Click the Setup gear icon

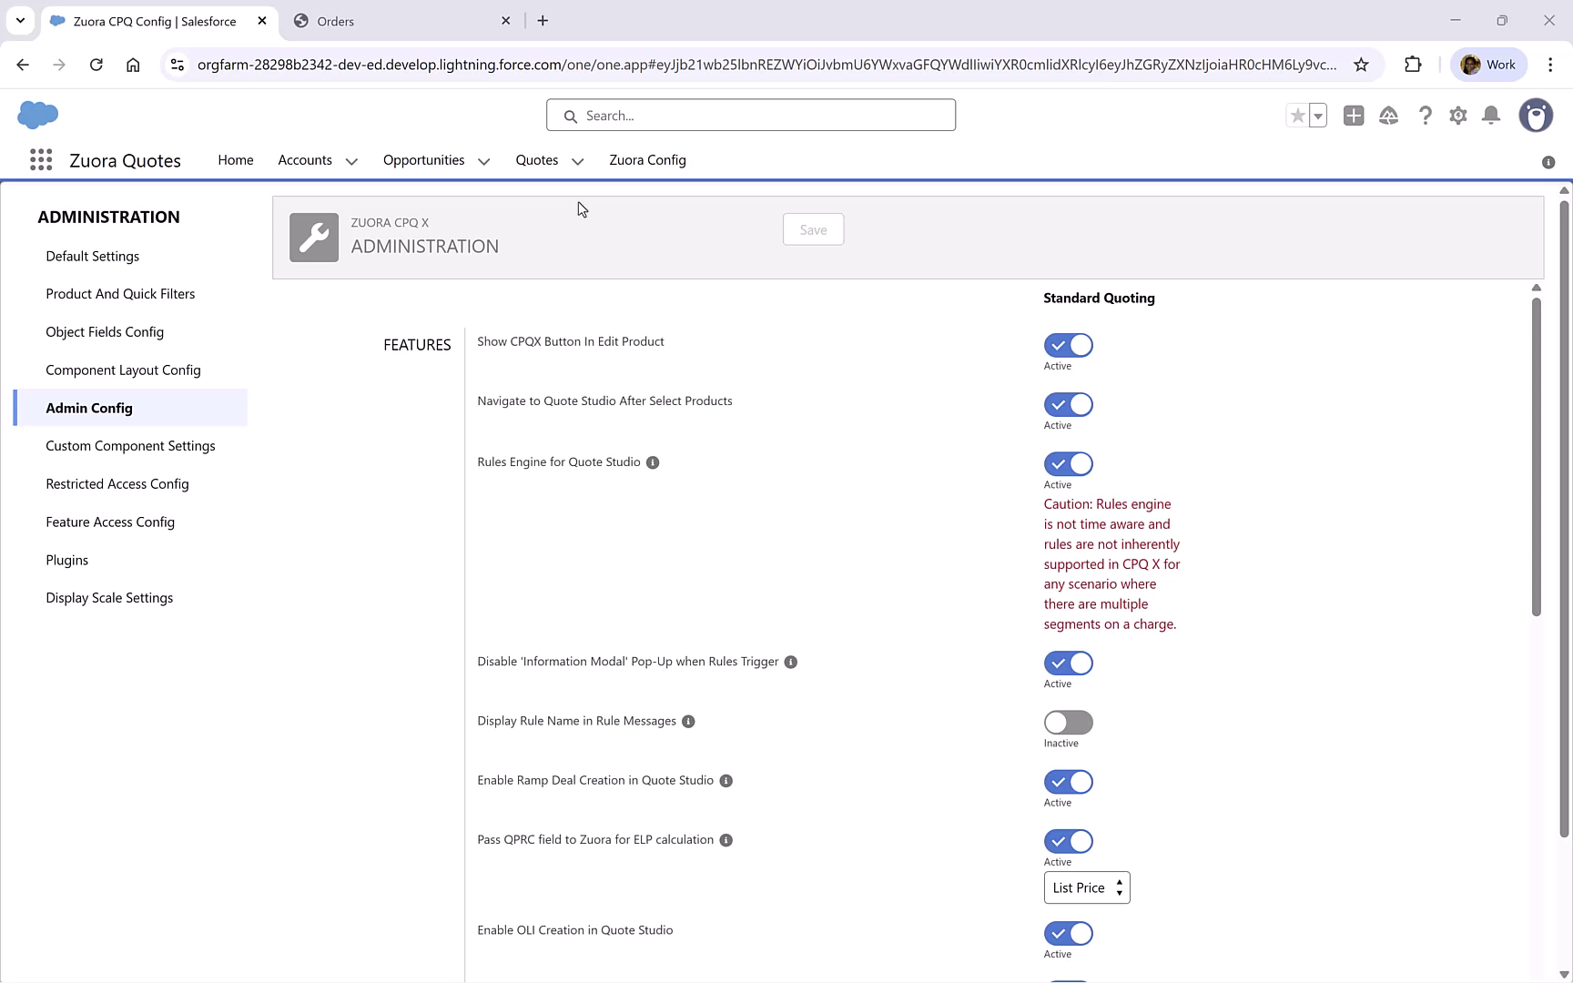tap(1457, 116)
